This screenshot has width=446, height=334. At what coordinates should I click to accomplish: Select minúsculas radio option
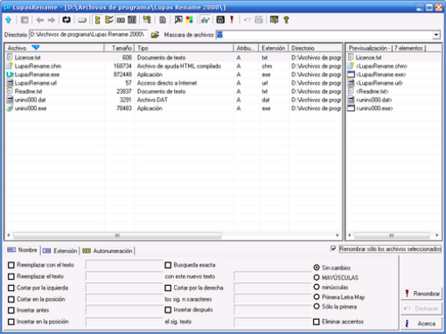tap(317, 287)
